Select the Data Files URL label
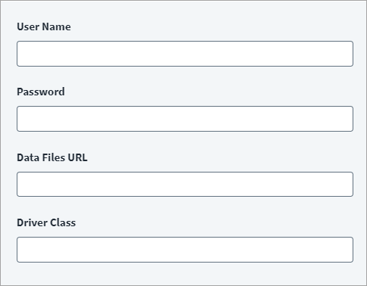This screenshot has height=286, width=367. (52, 157)
